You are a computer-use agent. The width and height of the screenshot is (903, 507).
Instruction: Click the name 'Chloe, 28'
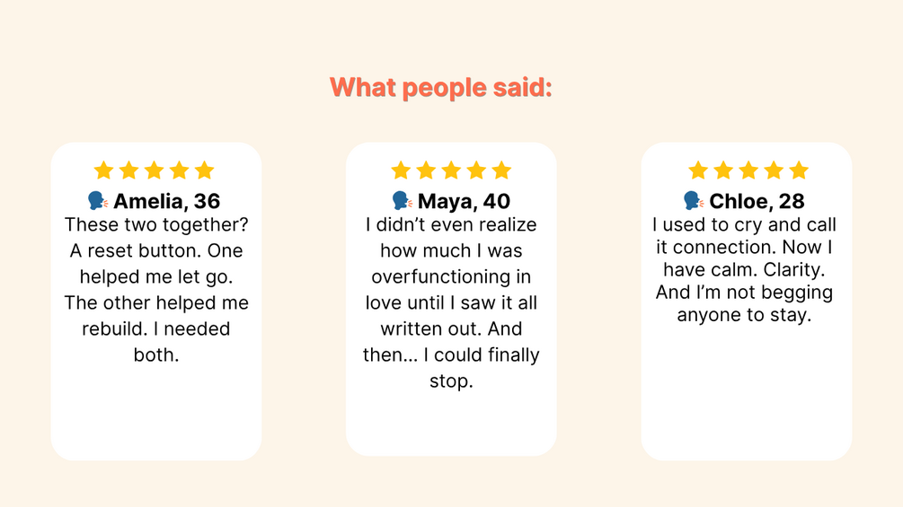coord(757,201)
